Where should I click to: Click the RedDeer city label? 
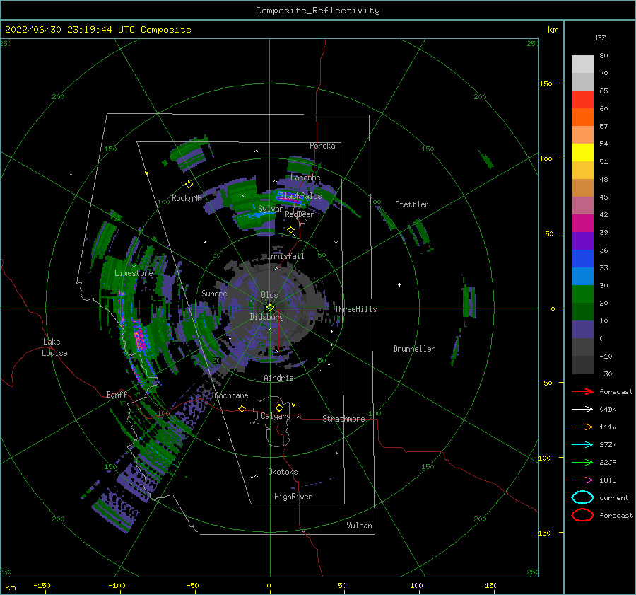click(x=300, y=214)
